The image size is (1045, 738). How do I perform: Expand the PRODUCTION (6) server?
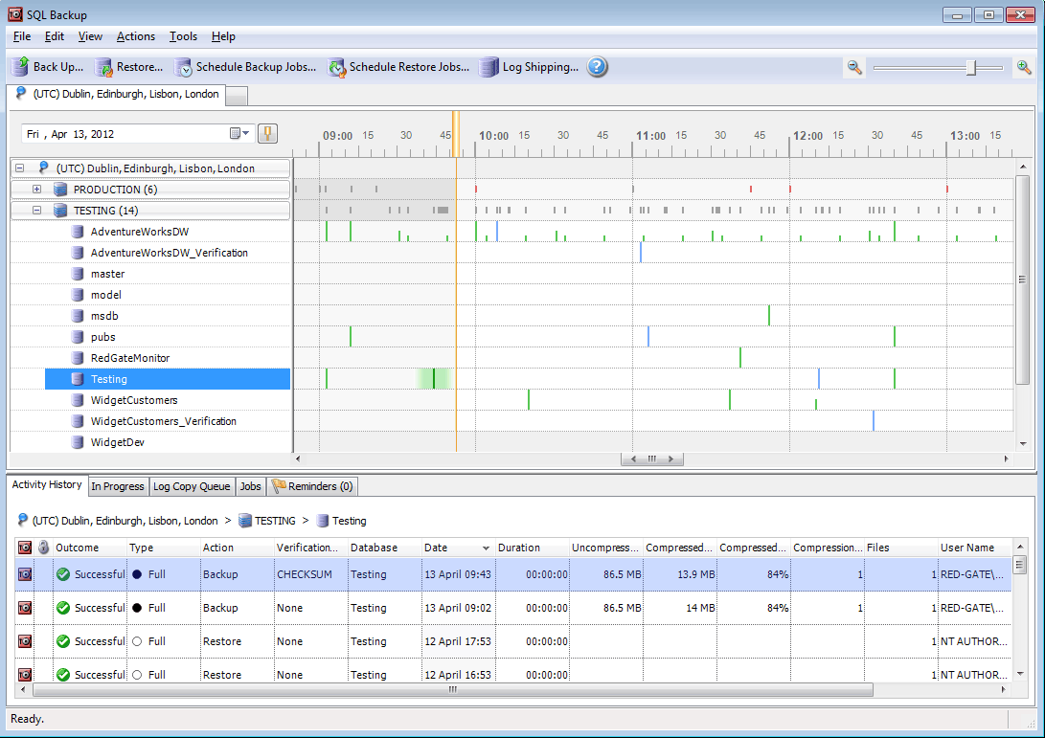click(x=37, y=190)
